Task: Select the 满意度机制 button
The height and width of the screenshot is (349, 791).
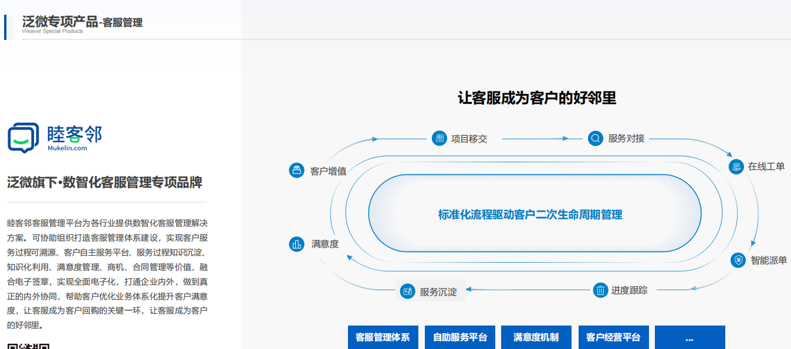Action: click(x=536, y=337)
